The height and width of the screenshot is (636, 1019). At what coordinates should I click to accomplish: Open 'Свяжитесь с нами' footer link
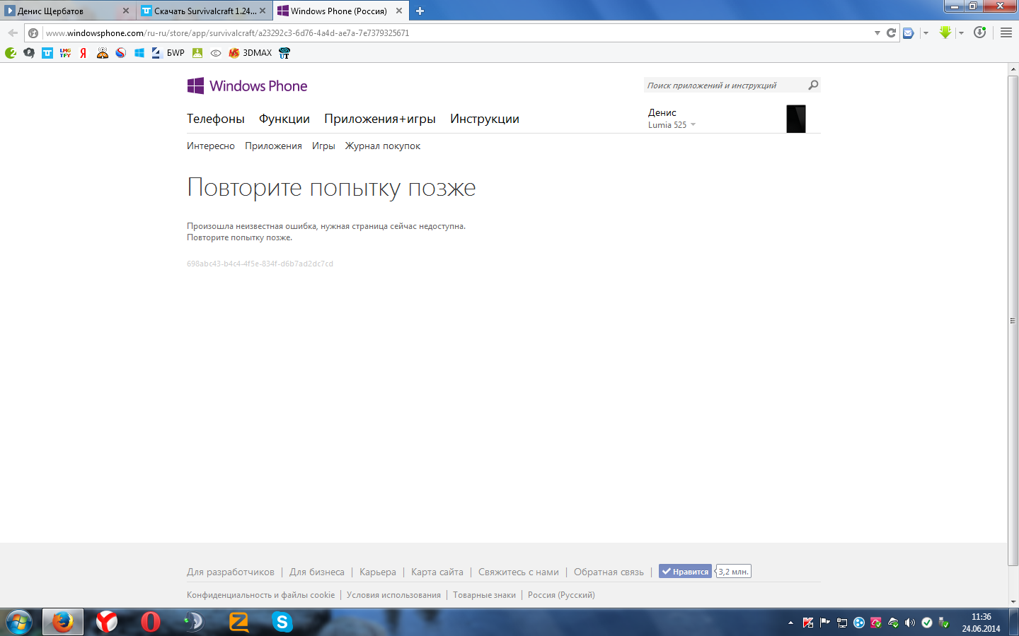click(x=519, y=572)
